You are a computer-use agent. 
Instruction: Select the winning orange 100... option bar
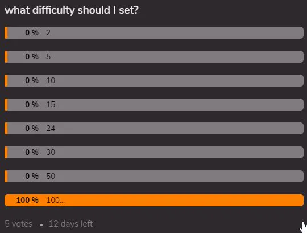pos(154,200)
